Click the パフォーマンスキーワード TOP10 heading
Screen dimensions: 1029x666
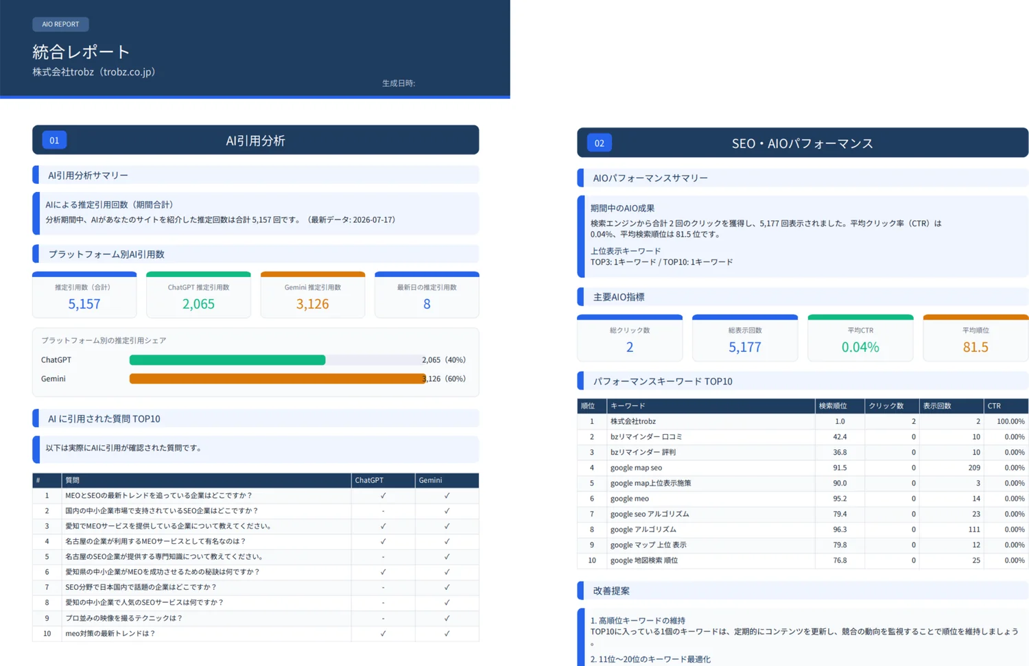(663, 381)
